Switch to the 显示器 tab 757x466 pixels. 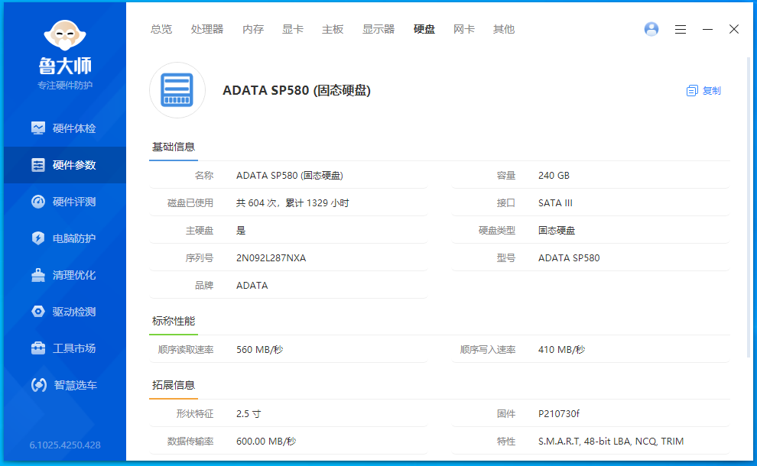pyautogui.click(x=378, y=30)
